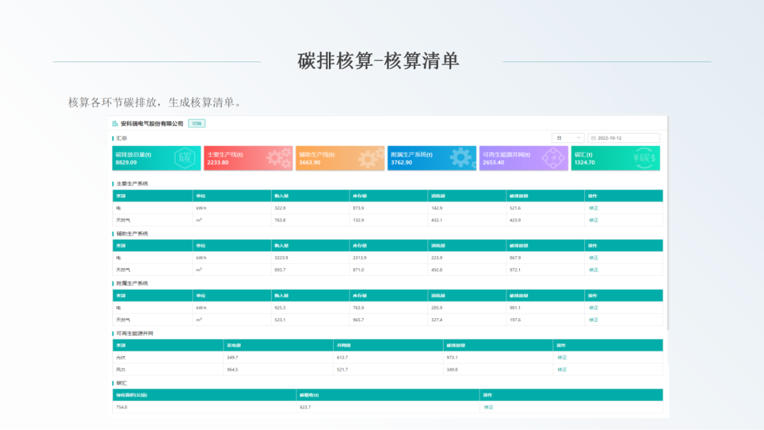Viewport: 764px width, 430px height.
Task: Click the 925.3 cell
Action: (x=280, y=308)
